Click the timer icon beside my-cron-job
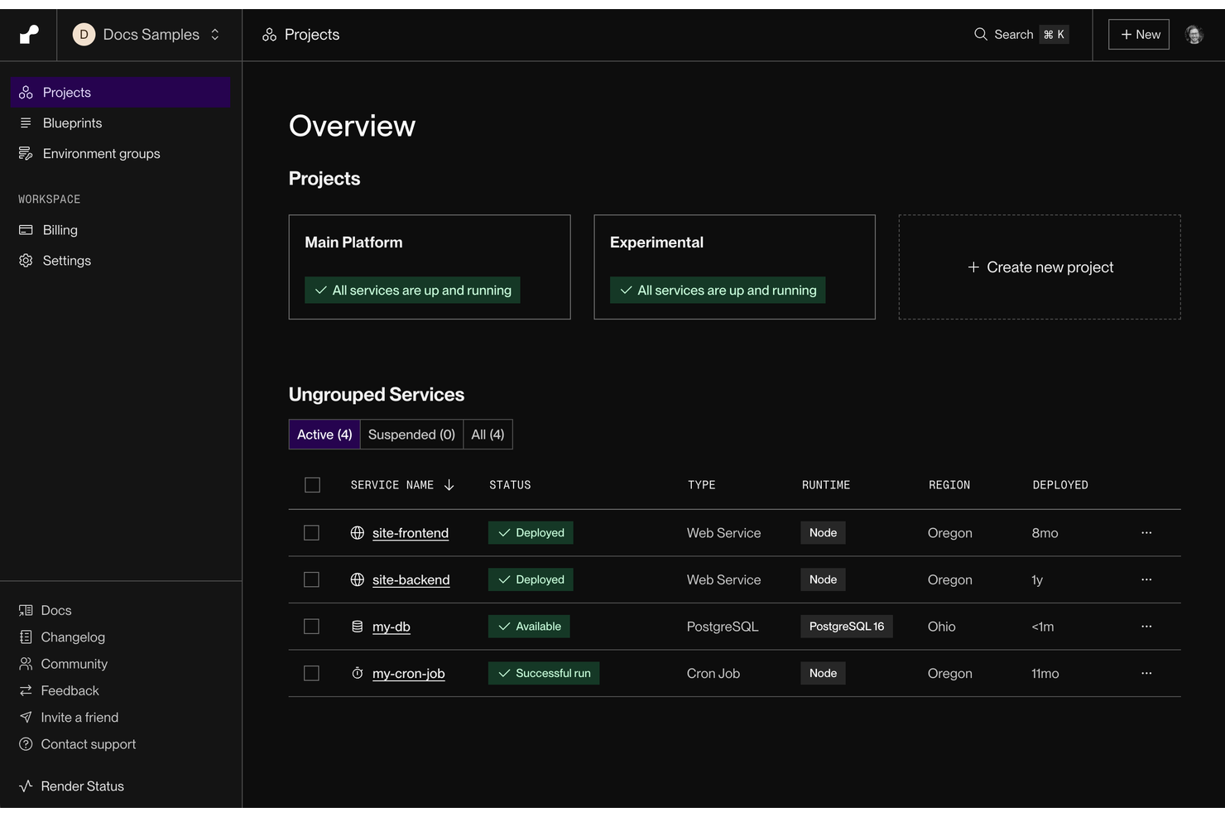 [x=356, y=673]
